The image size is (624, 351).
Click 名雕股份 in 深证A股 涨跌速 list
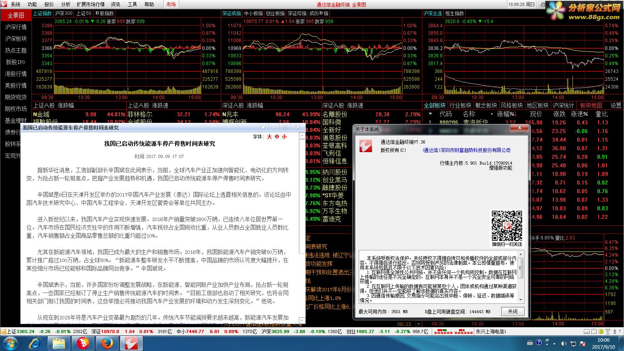click(335, 114)
